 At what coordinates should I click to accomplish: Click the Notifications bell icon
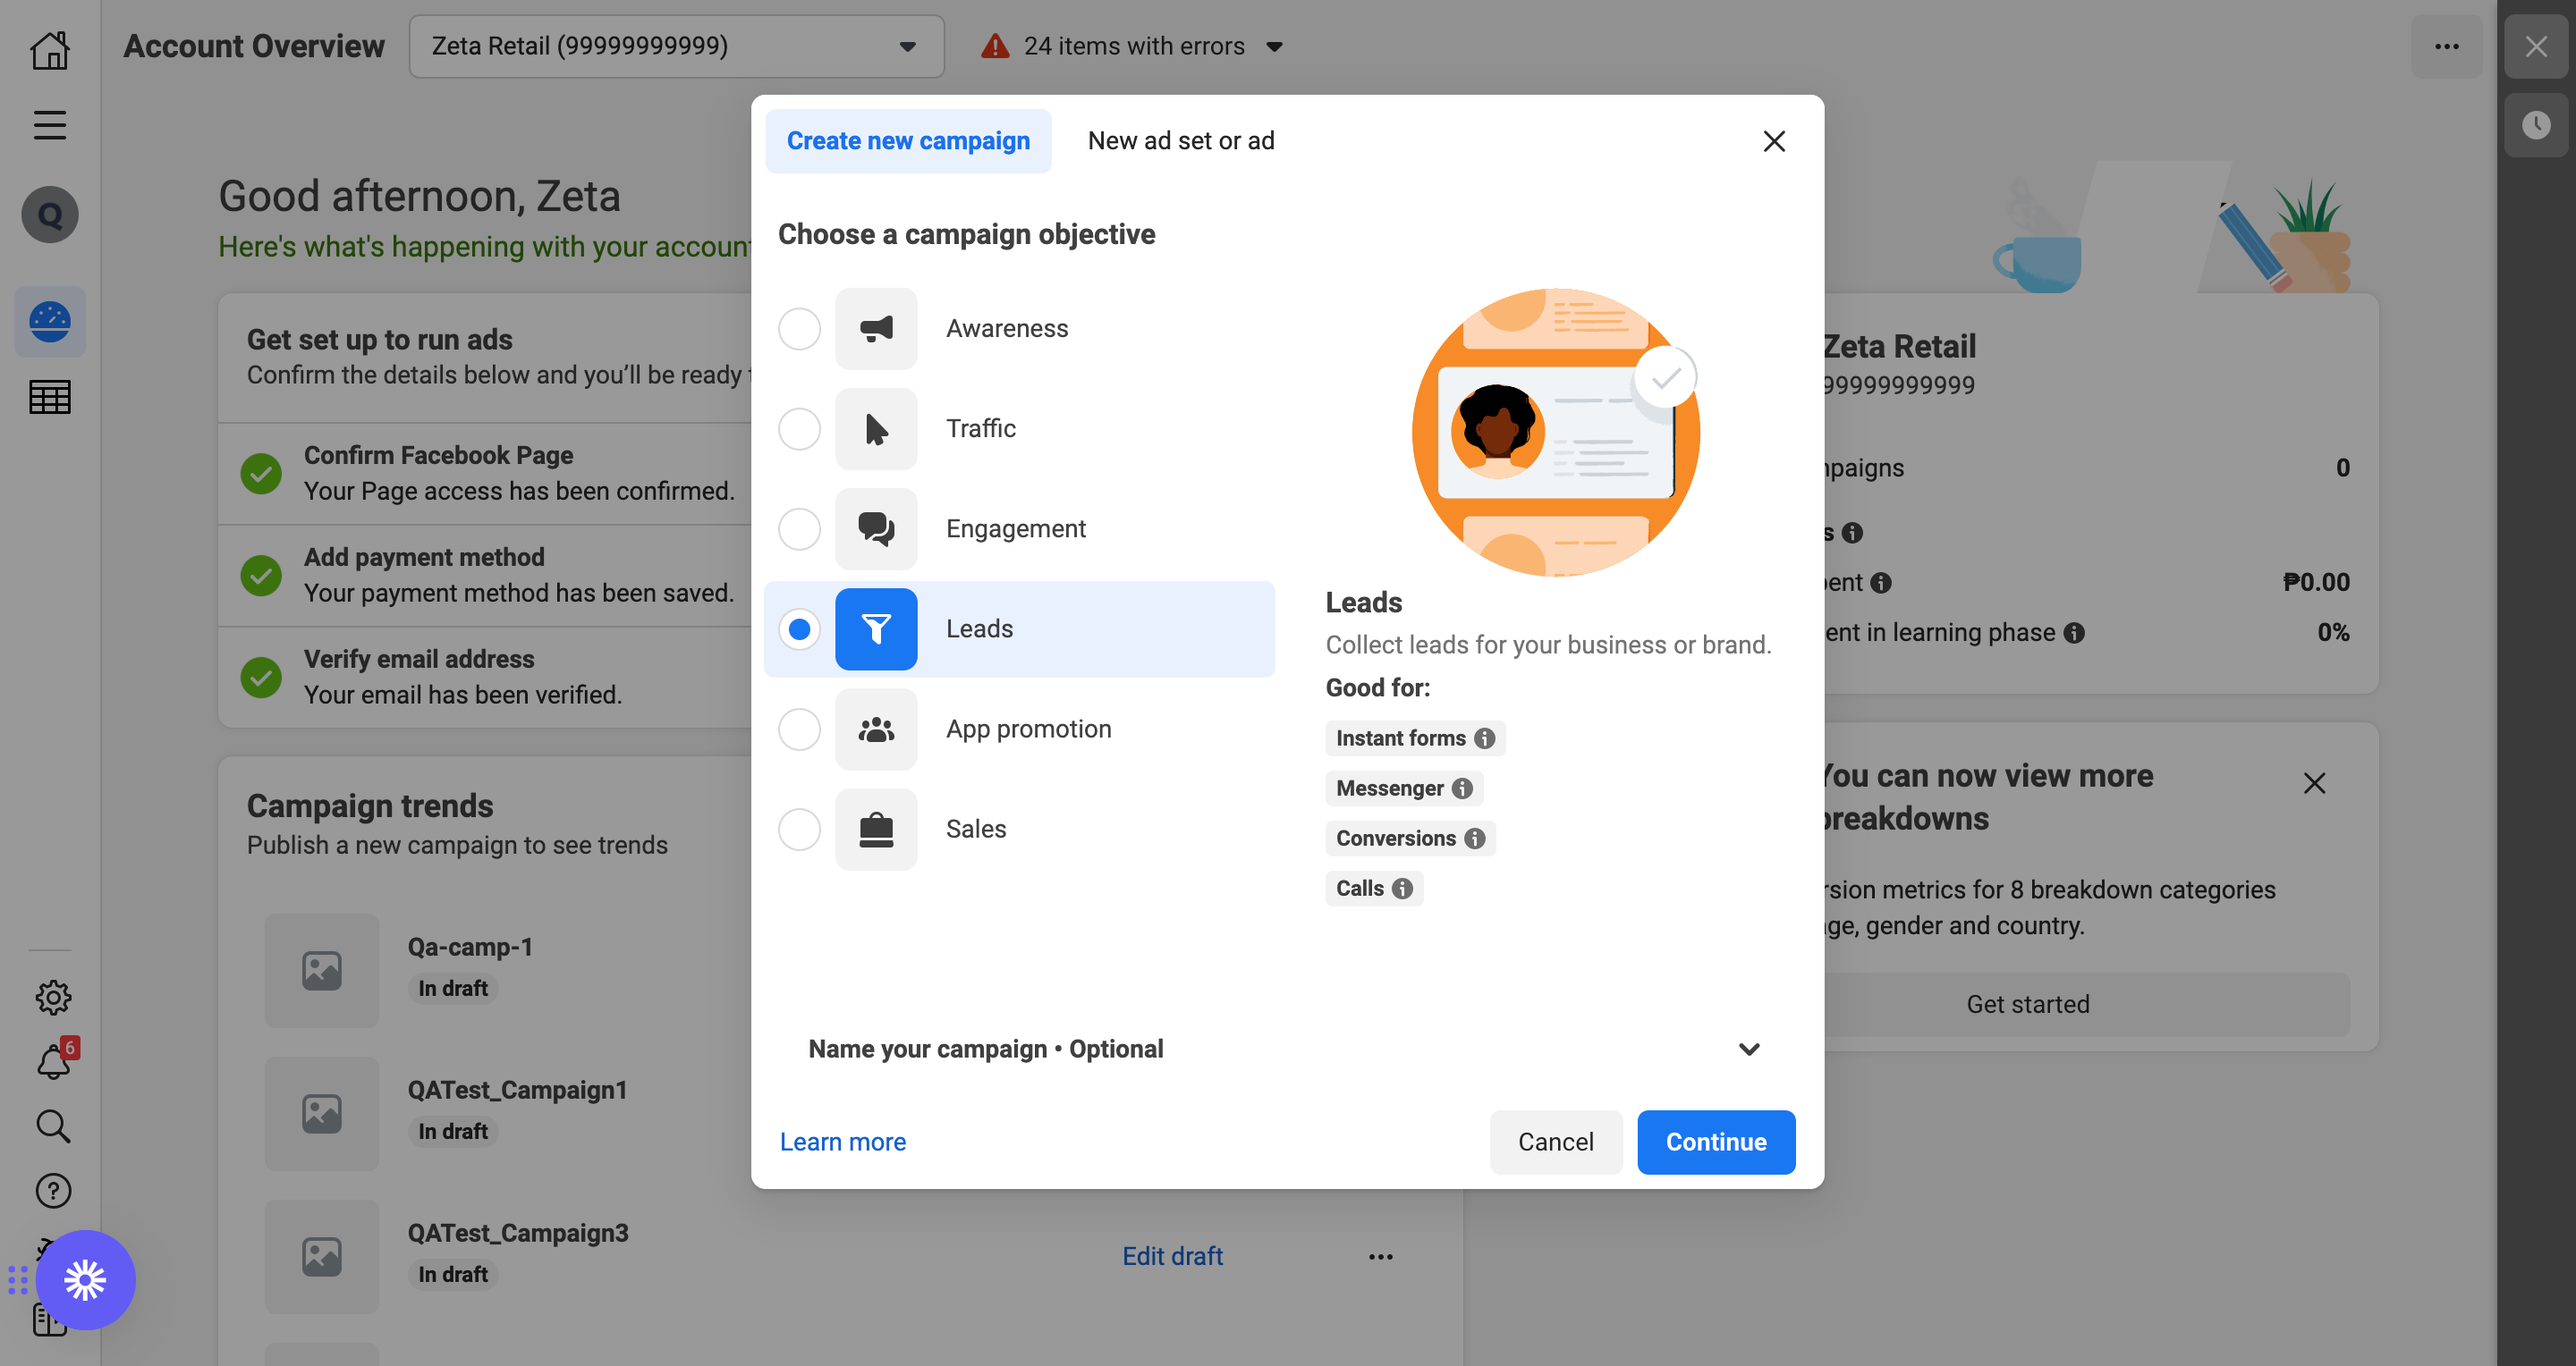click(53, 1062)
